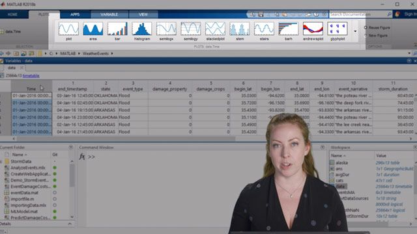The width and height of the screenshot is (417, 234).
Task: Pick the bar chart icon
Action: point(117,31)
